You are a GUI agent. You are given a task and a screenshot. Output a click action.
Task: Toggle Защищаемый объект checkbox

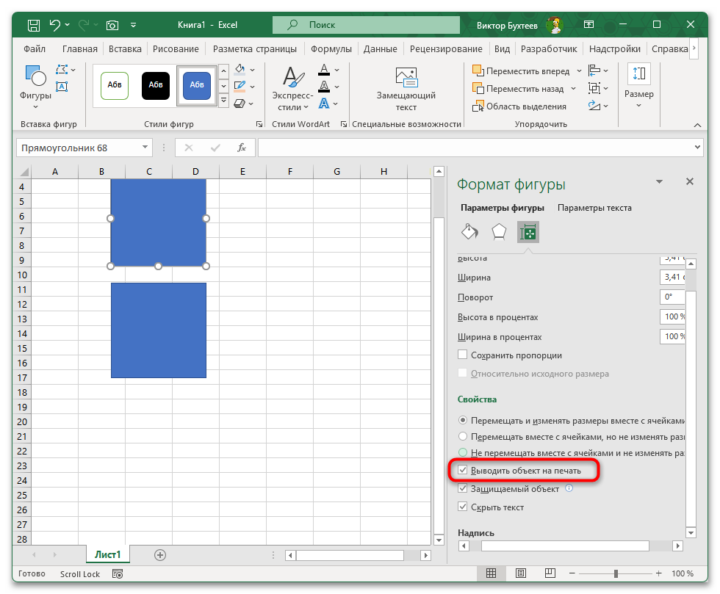tap(463, 488)
